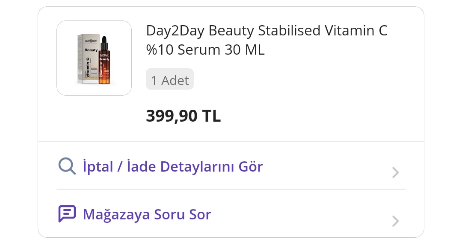Expand the chevron on the İptal / İade row

pos(395,172)
